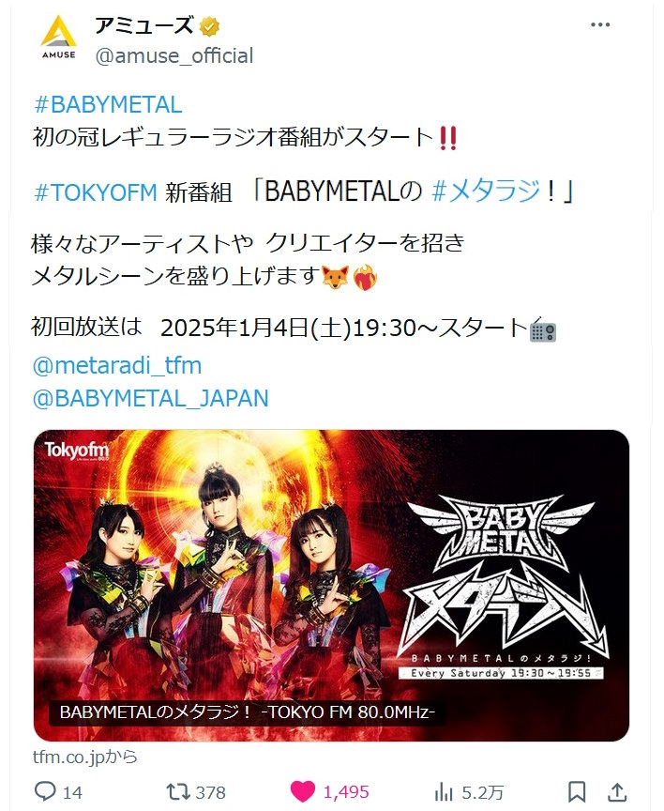Viewport: 664px width, 811px height.
Task: Click the gold verified badge
Action: (209, 26)
